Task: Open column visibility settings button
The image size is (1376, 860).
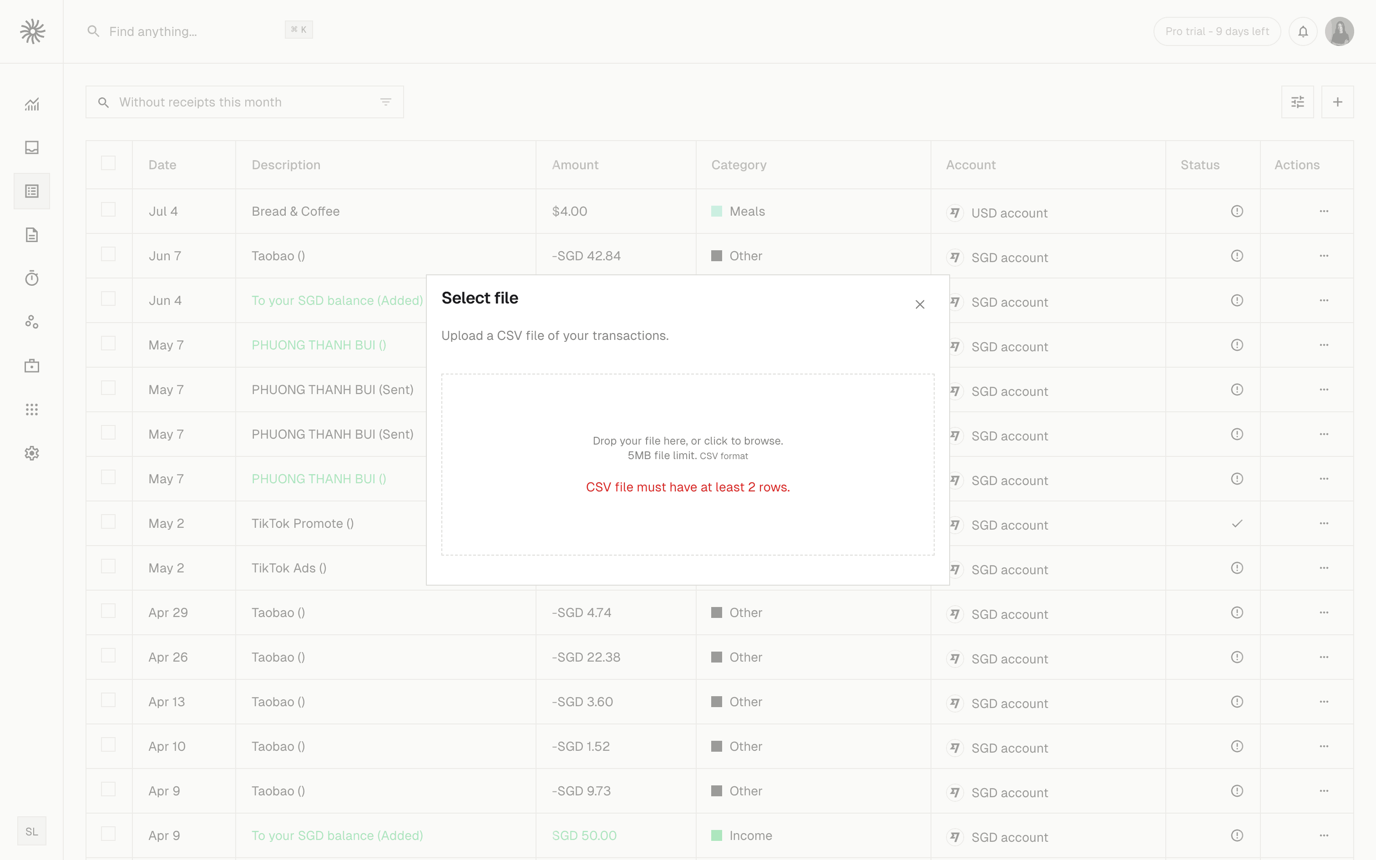Action: (1298, 102)
